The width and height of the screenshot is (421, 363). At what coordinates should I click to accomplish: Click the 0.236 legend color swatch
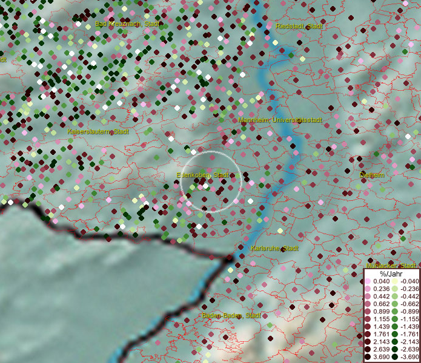pos(368,289)
